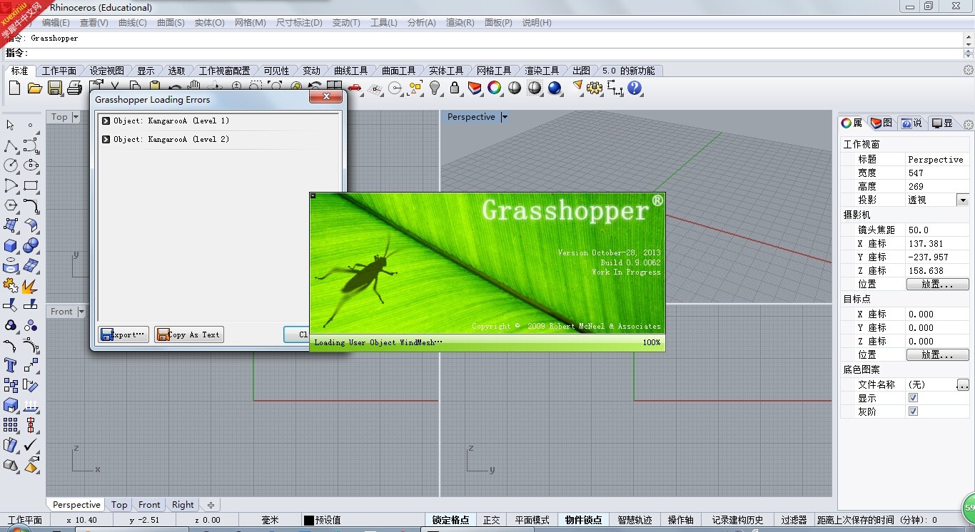Screen dimensions: 975x532
Task: Click the red car Zoom Extents icon
Action: 355,88
